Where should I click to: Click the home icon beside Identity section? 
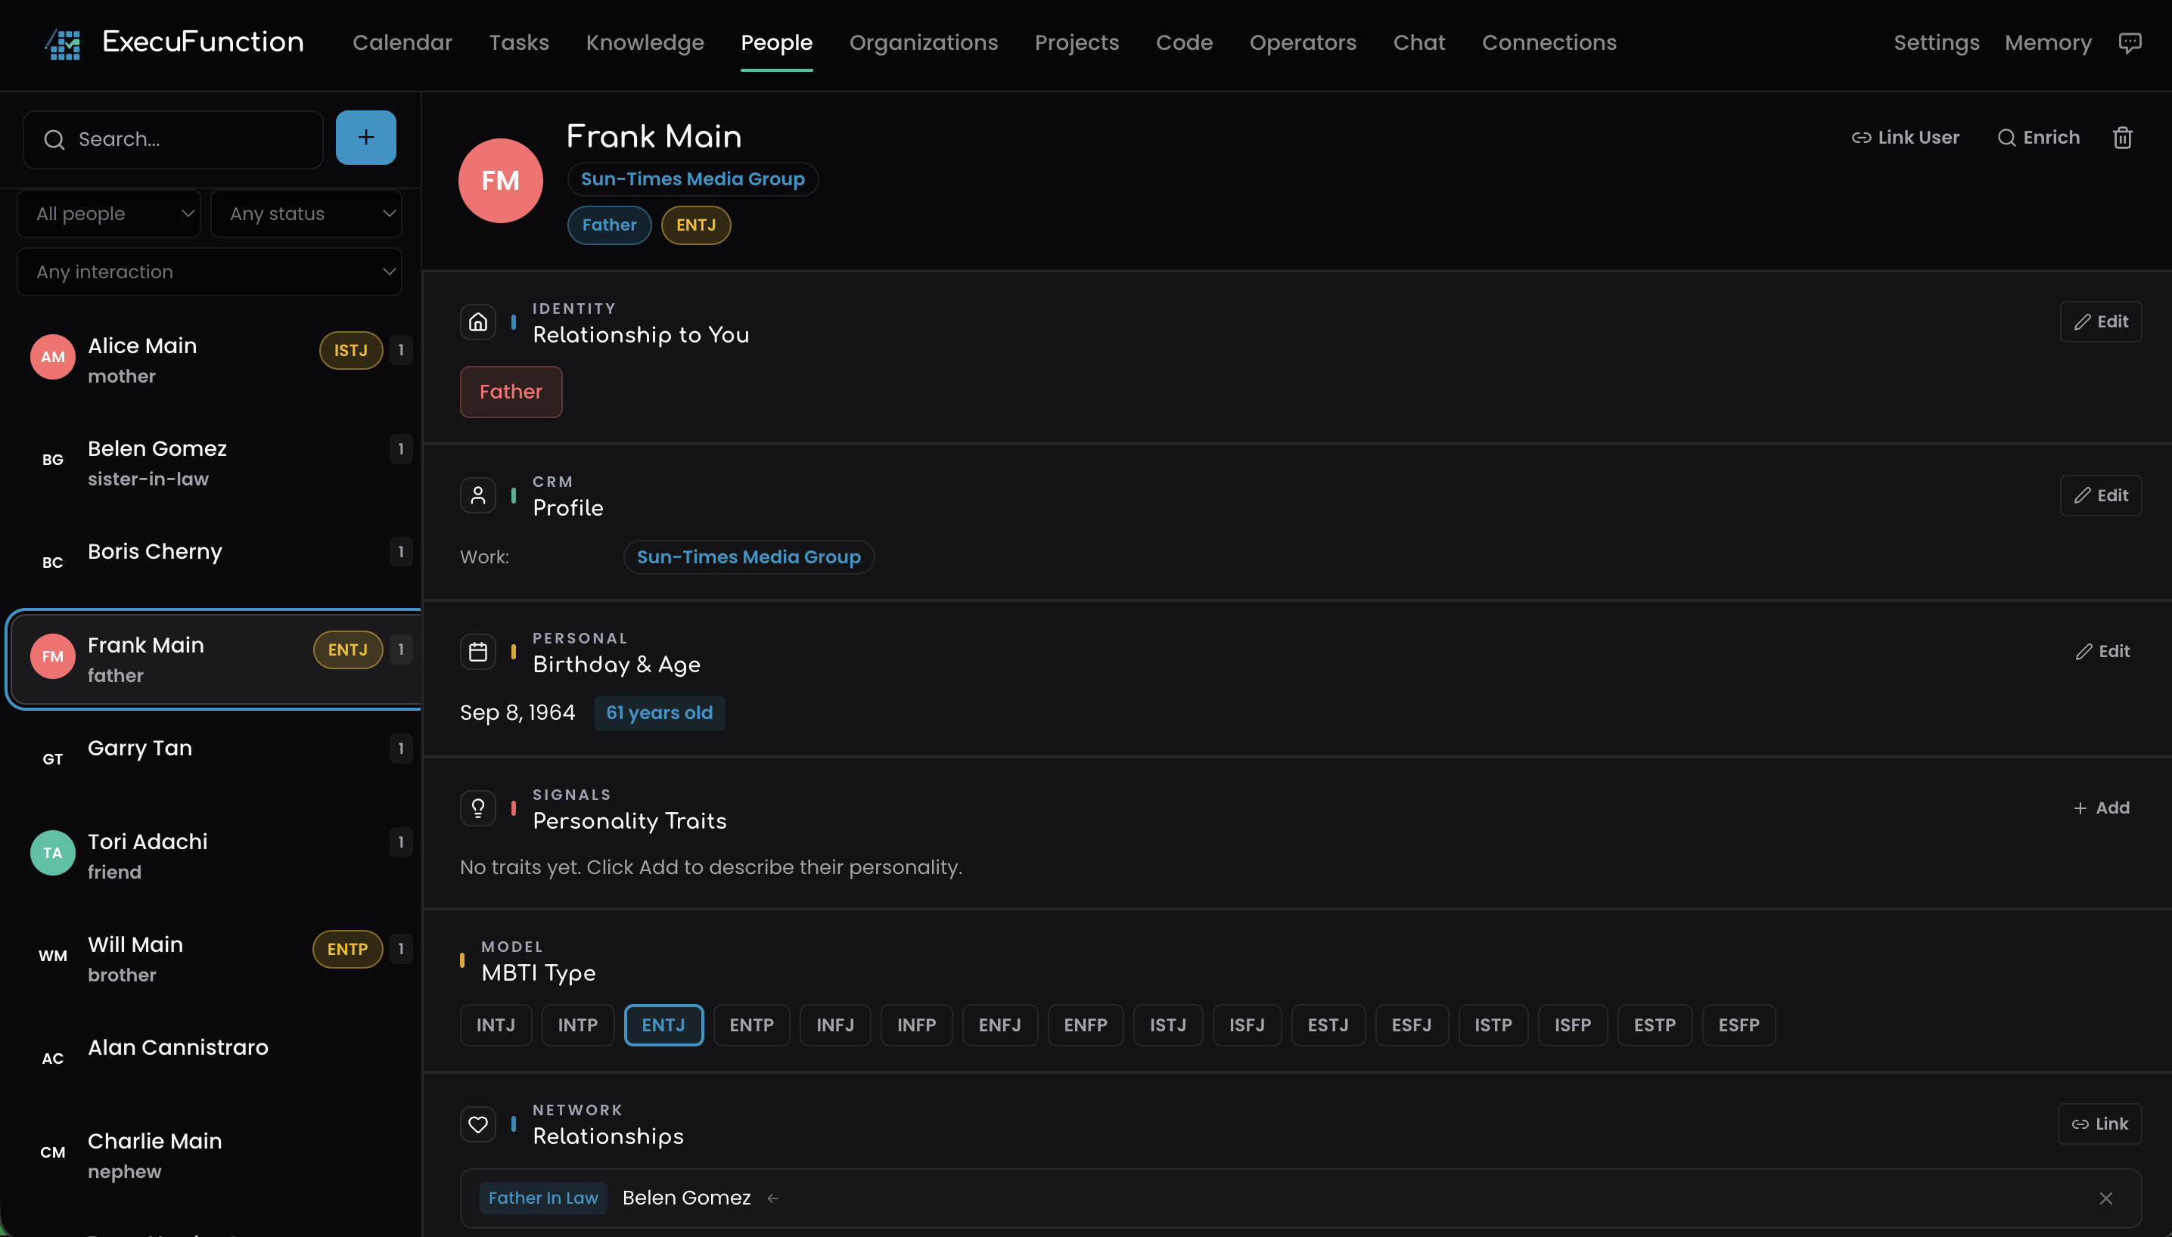(477, 321)
